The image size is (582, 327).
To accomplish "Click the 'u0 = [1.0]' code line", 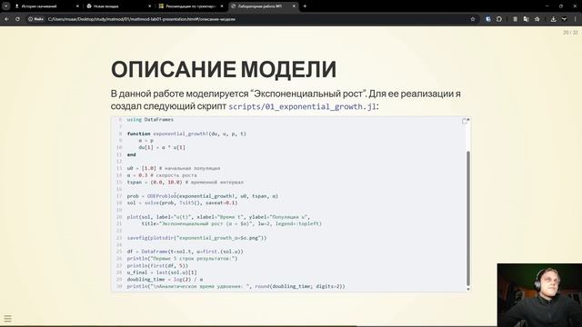I will coord(174,168).
